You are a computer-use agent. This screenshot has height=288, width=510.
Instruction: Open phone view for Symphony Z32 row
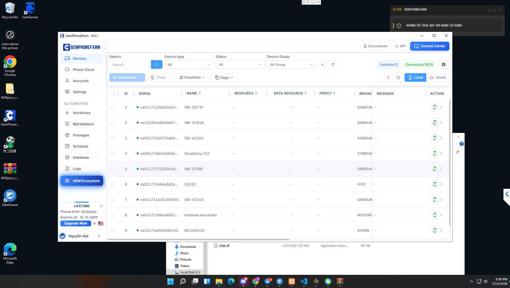(434, 153)
